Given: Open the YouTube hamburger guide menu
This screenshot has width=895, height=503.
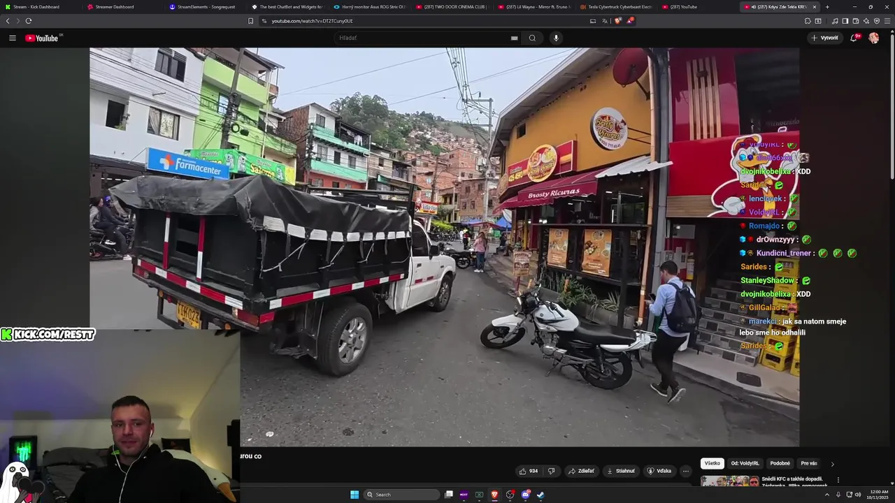Looking at the screenshot, I should [13, 38].
